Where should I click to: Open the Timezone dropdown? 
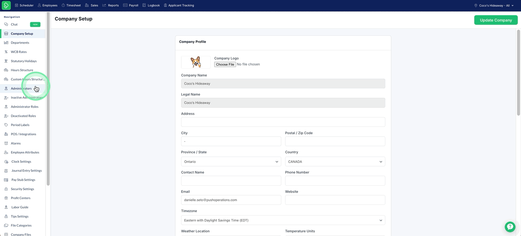pyautogui.click(x=283, y=220)
